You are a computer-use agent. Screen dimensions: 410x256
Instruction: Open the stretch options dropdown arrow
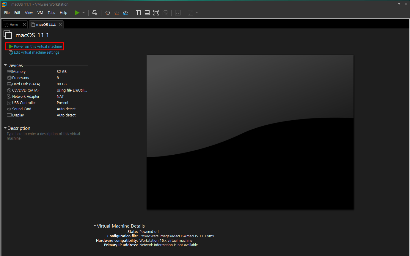(x=197, y=13)
